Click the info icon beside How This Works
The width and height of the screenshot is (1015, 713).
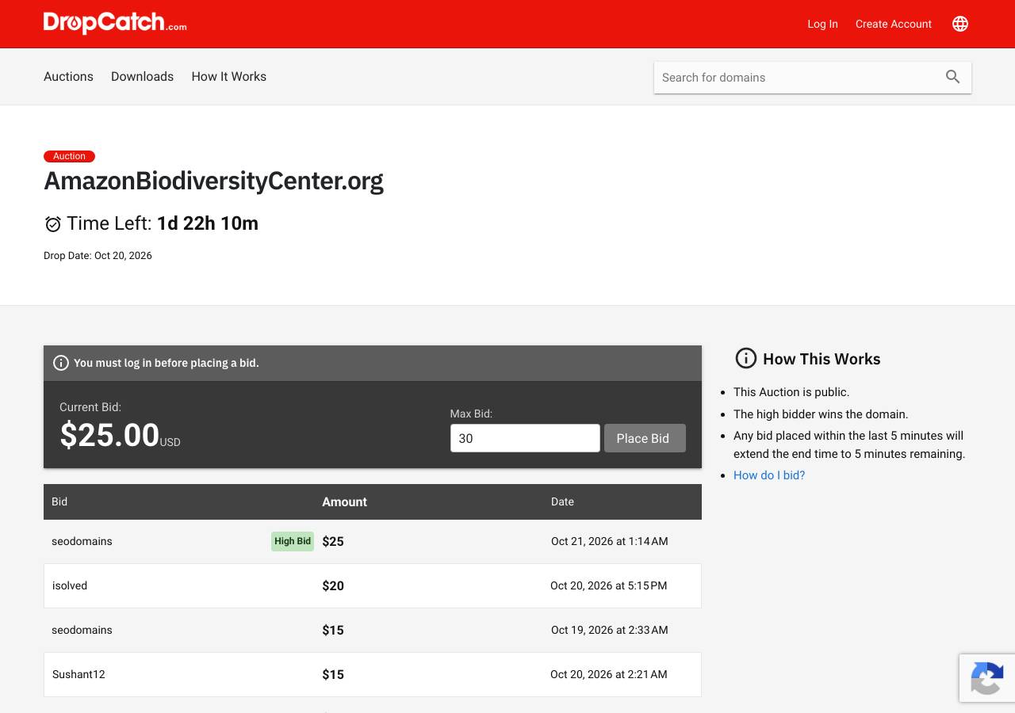[746, 358]
